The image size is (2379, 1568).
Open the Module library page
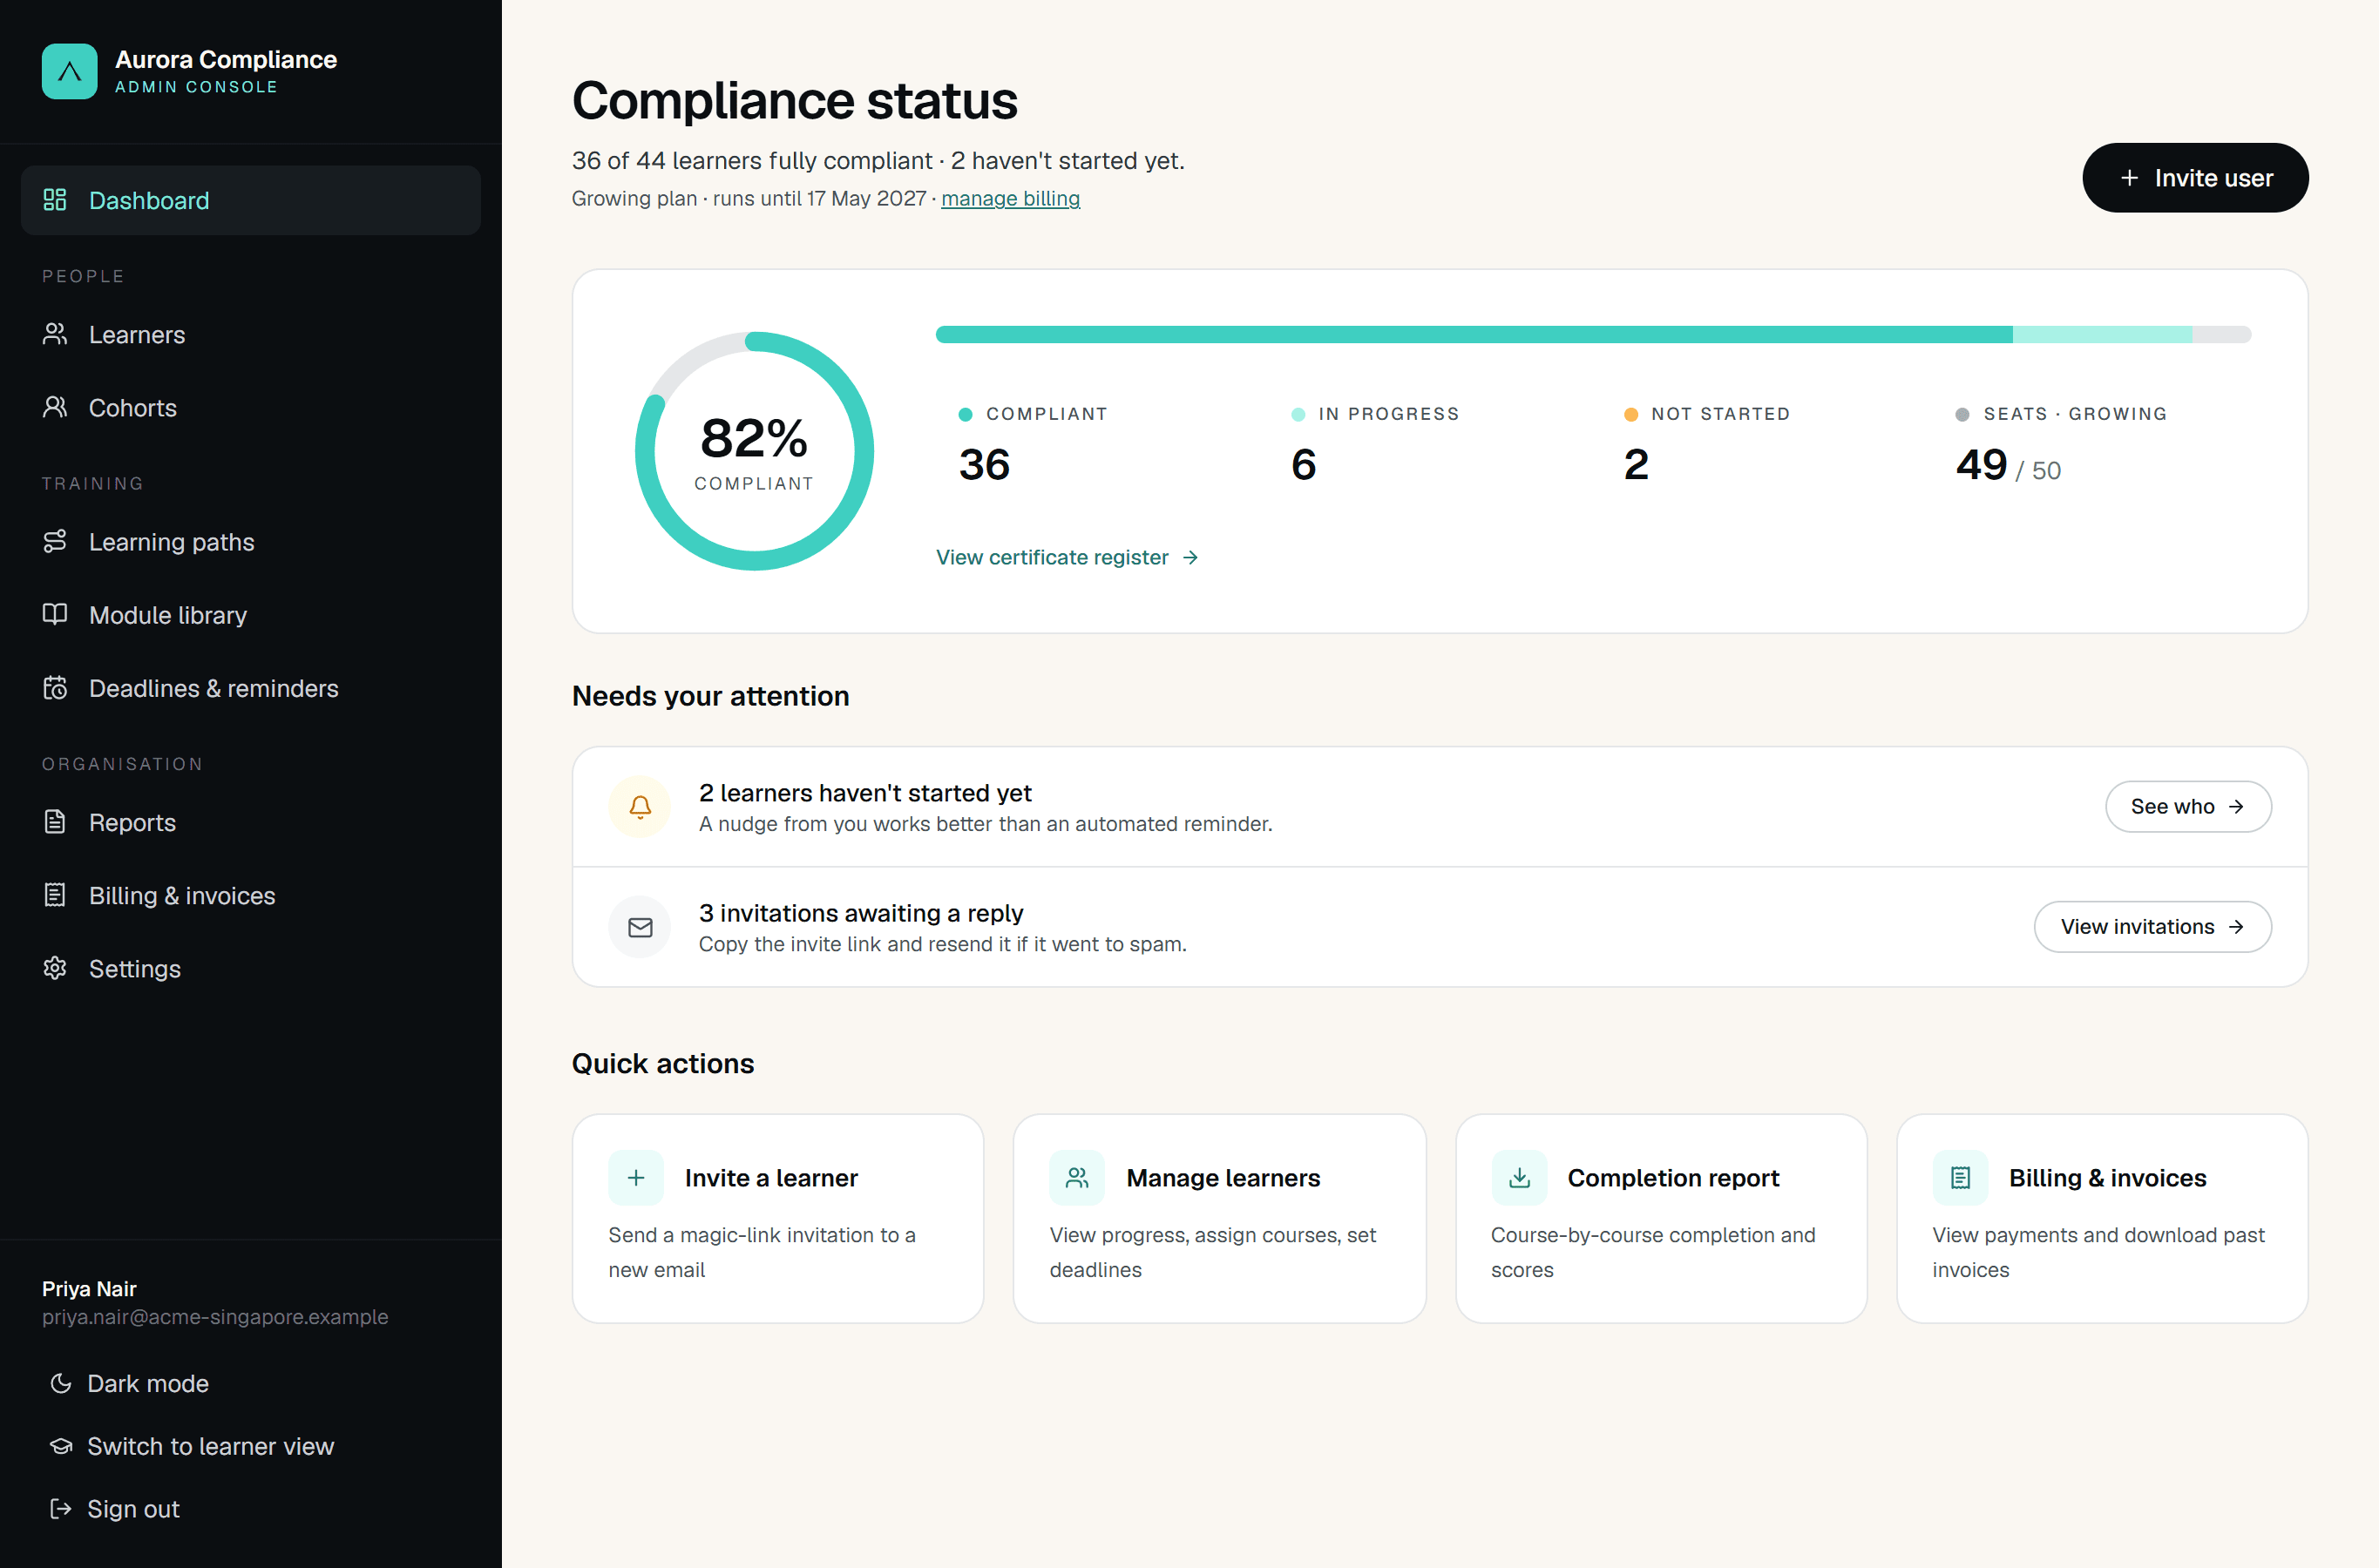coord(251,614)
